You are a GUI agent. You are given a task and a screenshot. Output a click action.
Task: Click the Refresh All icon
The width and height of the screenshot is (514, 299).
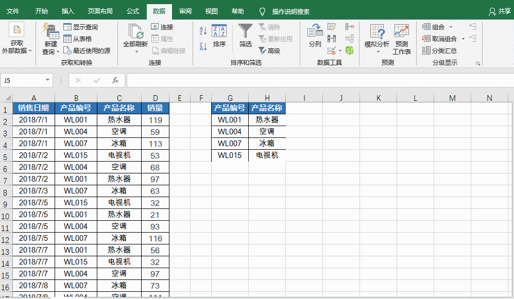point(135,31)
